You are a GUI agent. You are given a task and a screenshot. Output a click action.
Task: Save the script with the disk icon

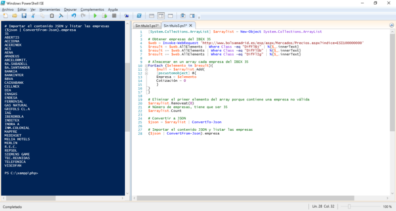pos(23,16)
